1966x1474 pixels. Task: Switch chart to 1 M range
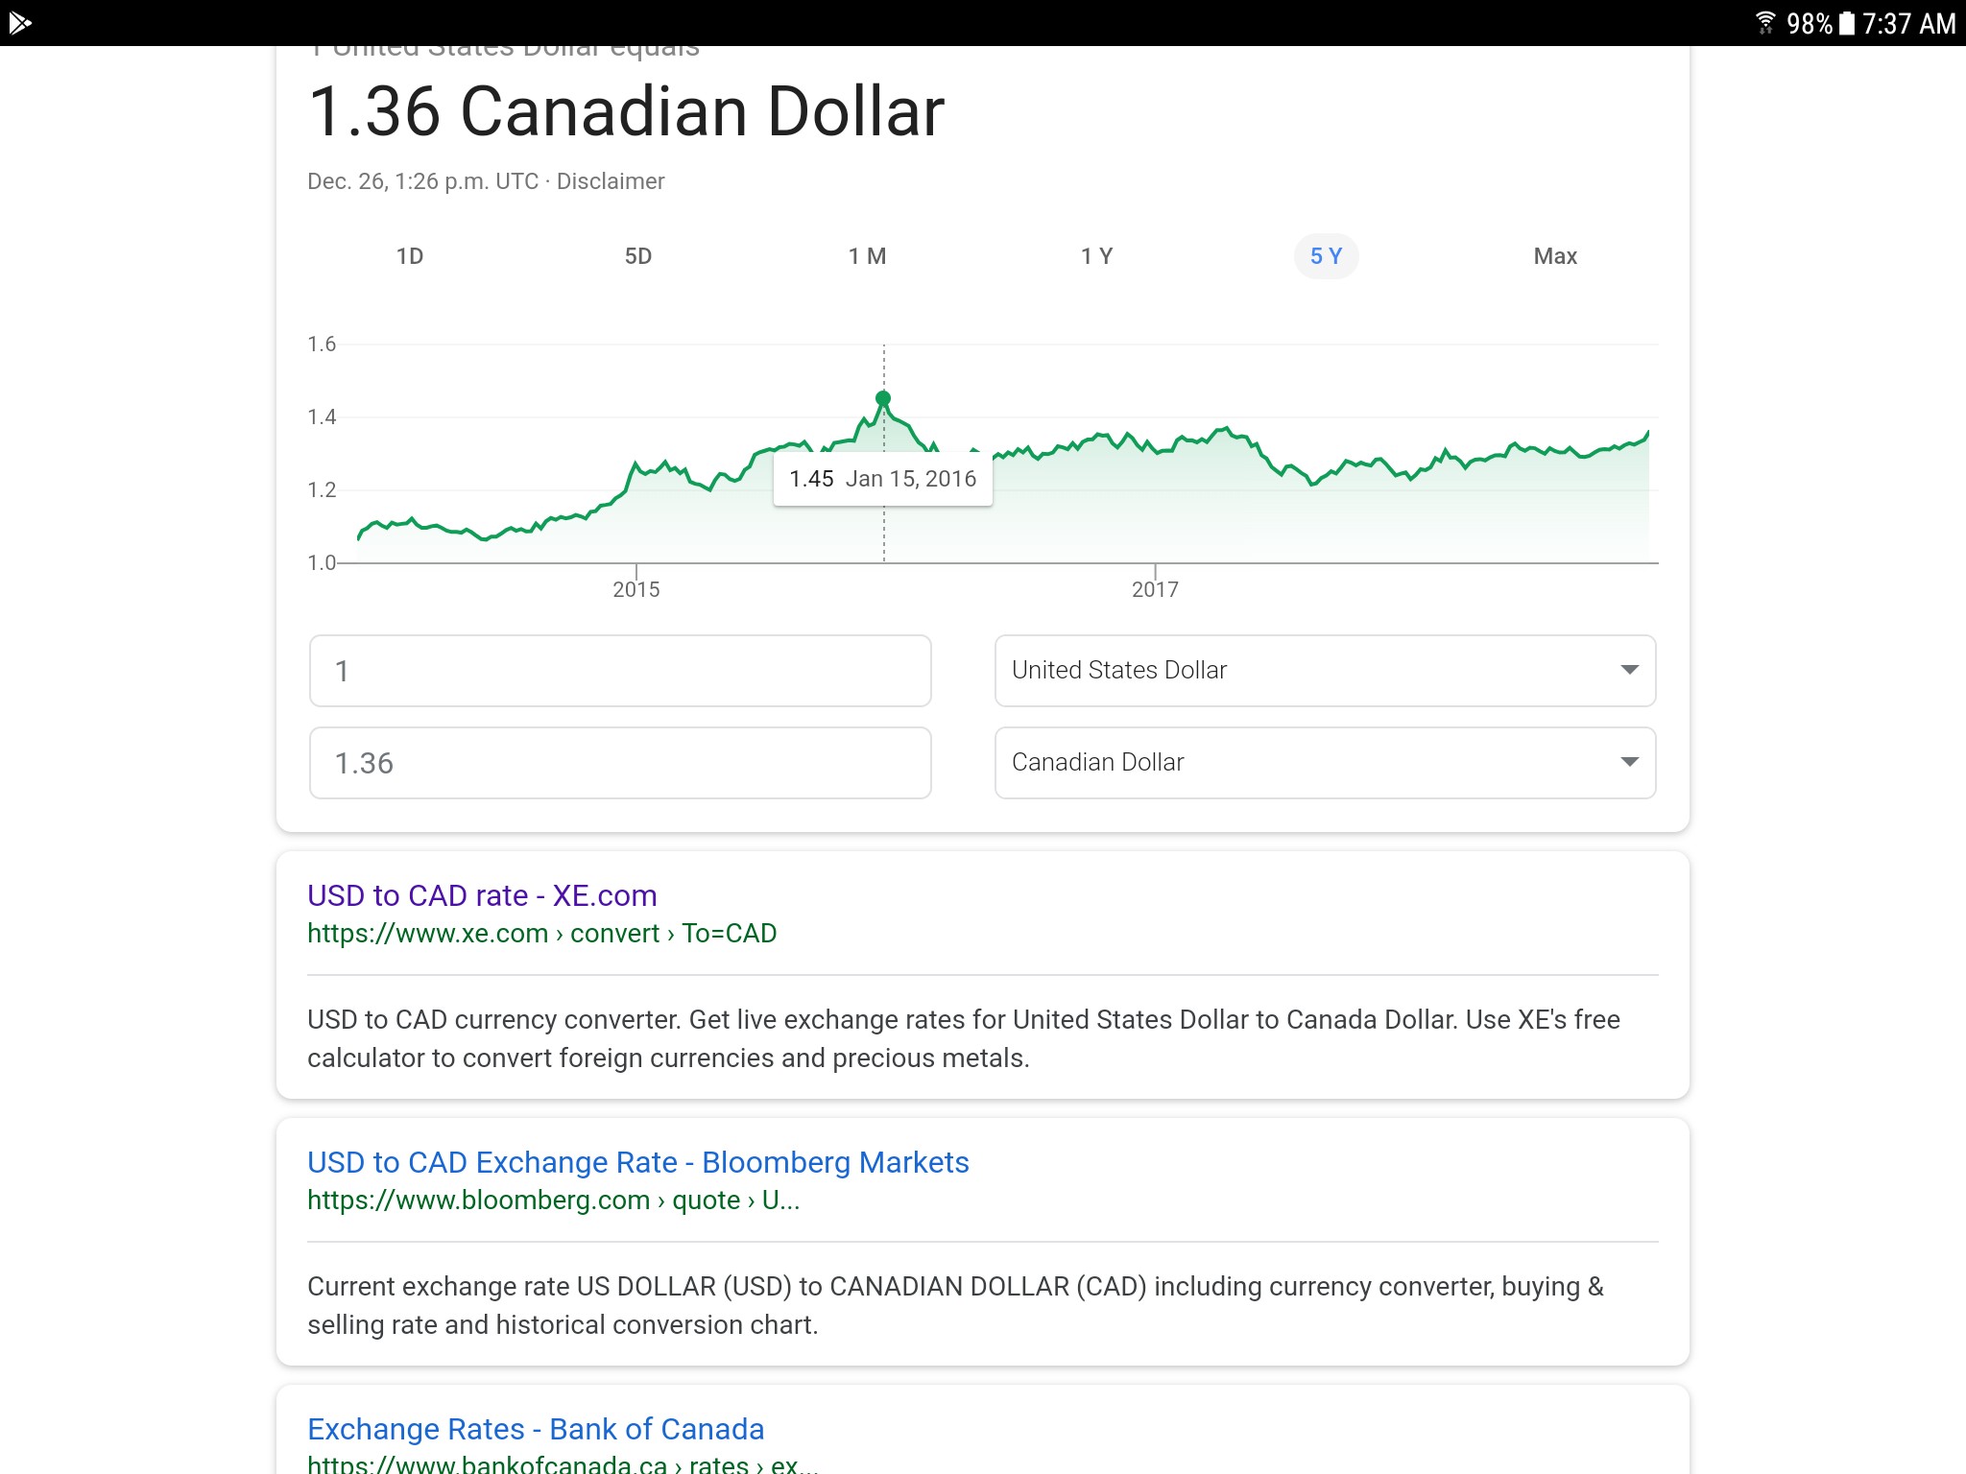pyautogui.click(x=867, y=256)
